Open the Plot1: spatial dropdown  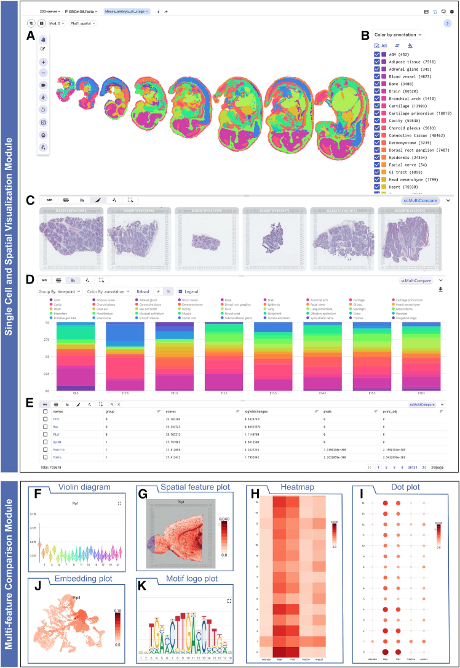click(83, 23)
